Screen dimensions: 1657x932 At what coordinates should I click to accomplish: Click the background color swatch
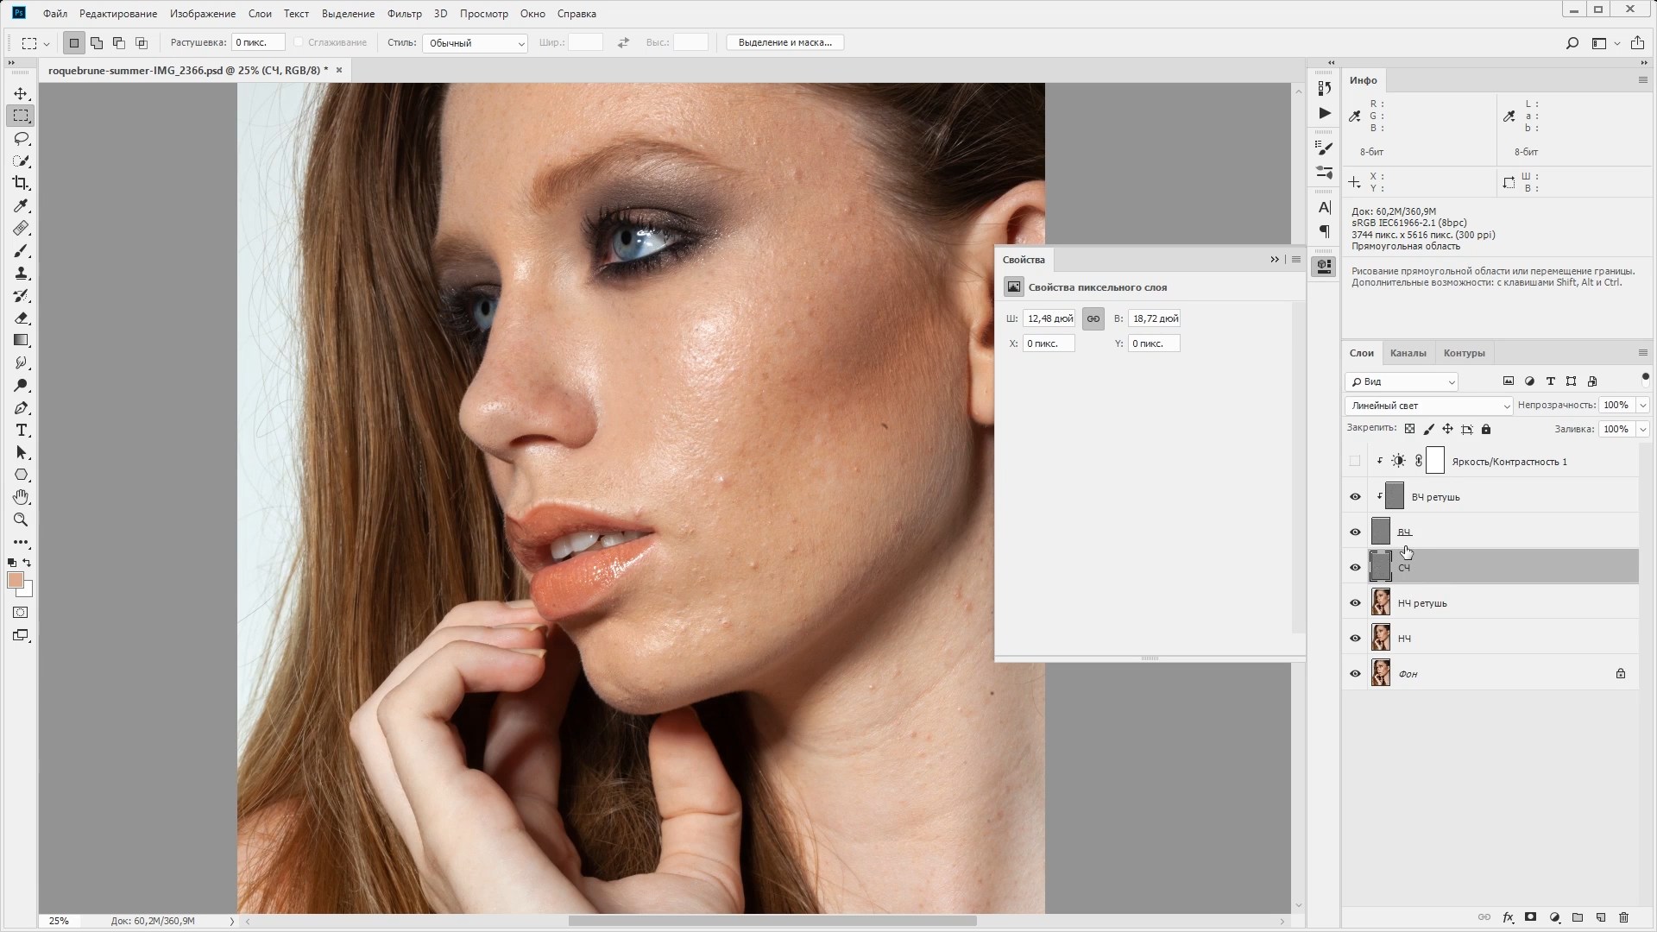click(27, 590)
